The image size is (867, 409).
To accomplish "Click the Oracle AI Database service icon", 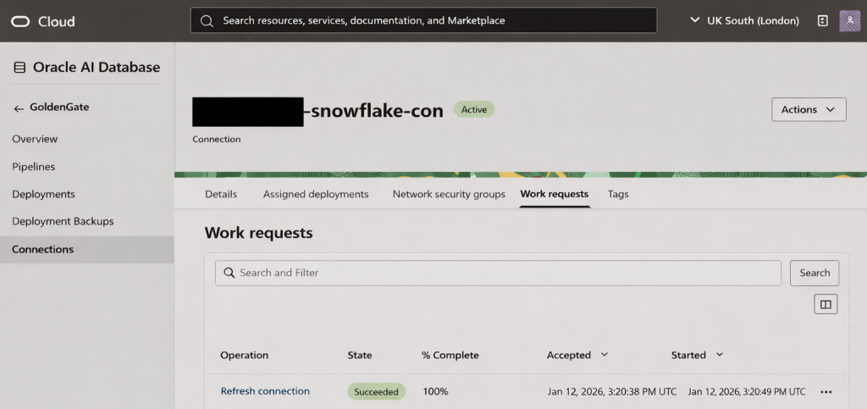I will [19, 68].
